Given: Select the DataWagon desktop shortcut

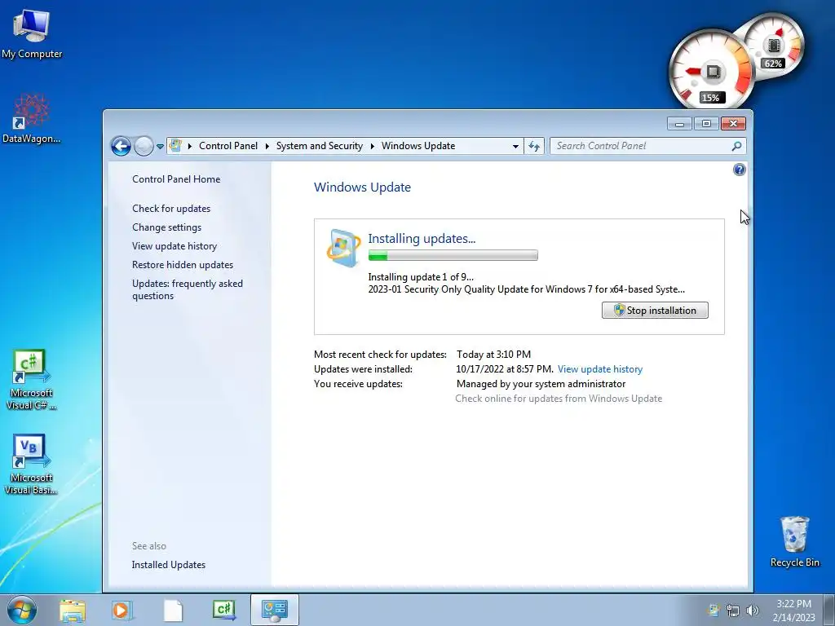Looking at the screenshot, I should tap(32, 118).
